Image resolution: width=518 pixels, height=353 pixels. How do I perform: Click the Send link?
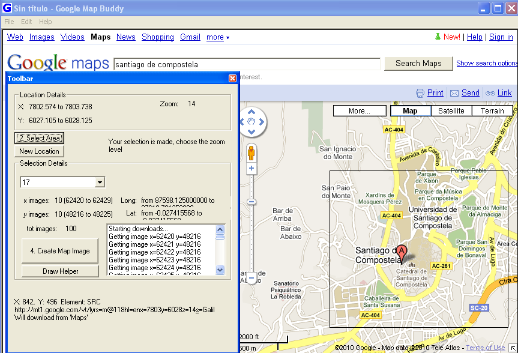[471, 93]
